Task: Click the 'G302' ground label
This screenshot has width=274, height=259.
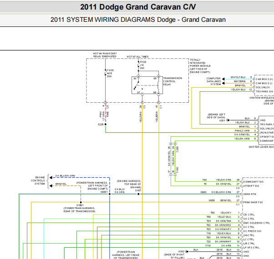Action: 181,251
